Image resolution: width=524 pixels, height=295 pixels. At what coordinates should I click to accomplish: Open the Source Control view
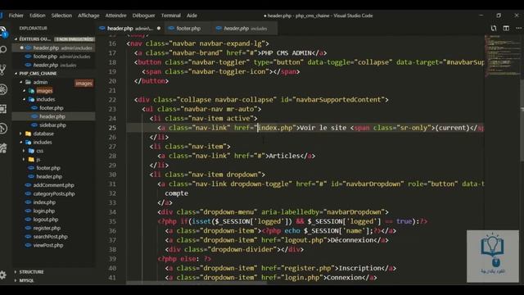[x=3, y=70]
